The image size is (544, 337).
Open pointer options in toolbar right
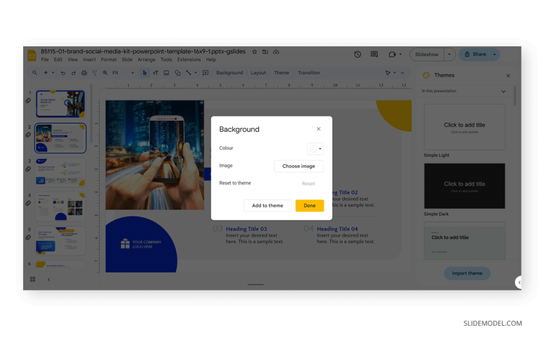[388, 73]
